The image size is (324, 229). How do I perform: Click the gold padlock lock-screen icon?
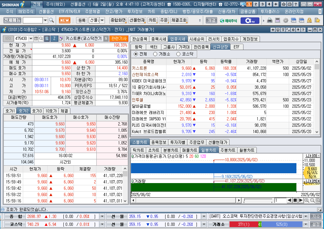tap(309, 20)
